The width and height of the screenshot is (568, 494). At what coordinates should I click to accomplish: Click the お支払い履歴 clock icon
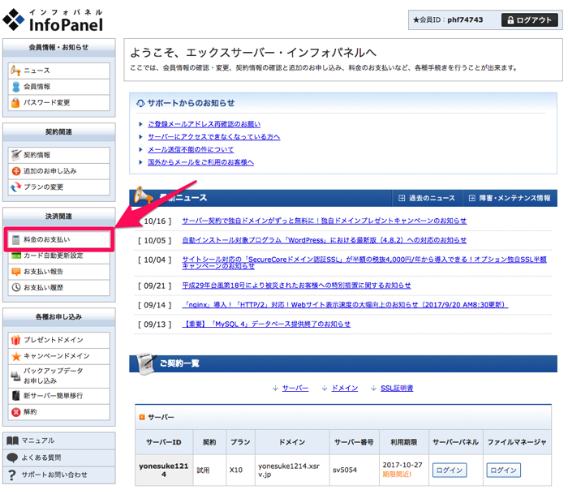[x=16, y=288]
